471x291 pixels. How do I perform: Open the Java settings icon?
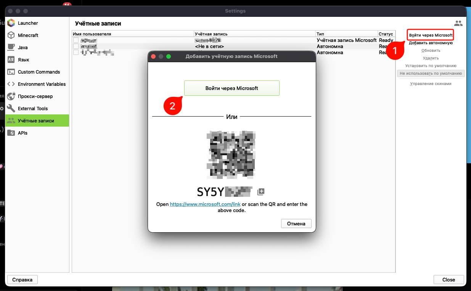(x=11, y=47)
